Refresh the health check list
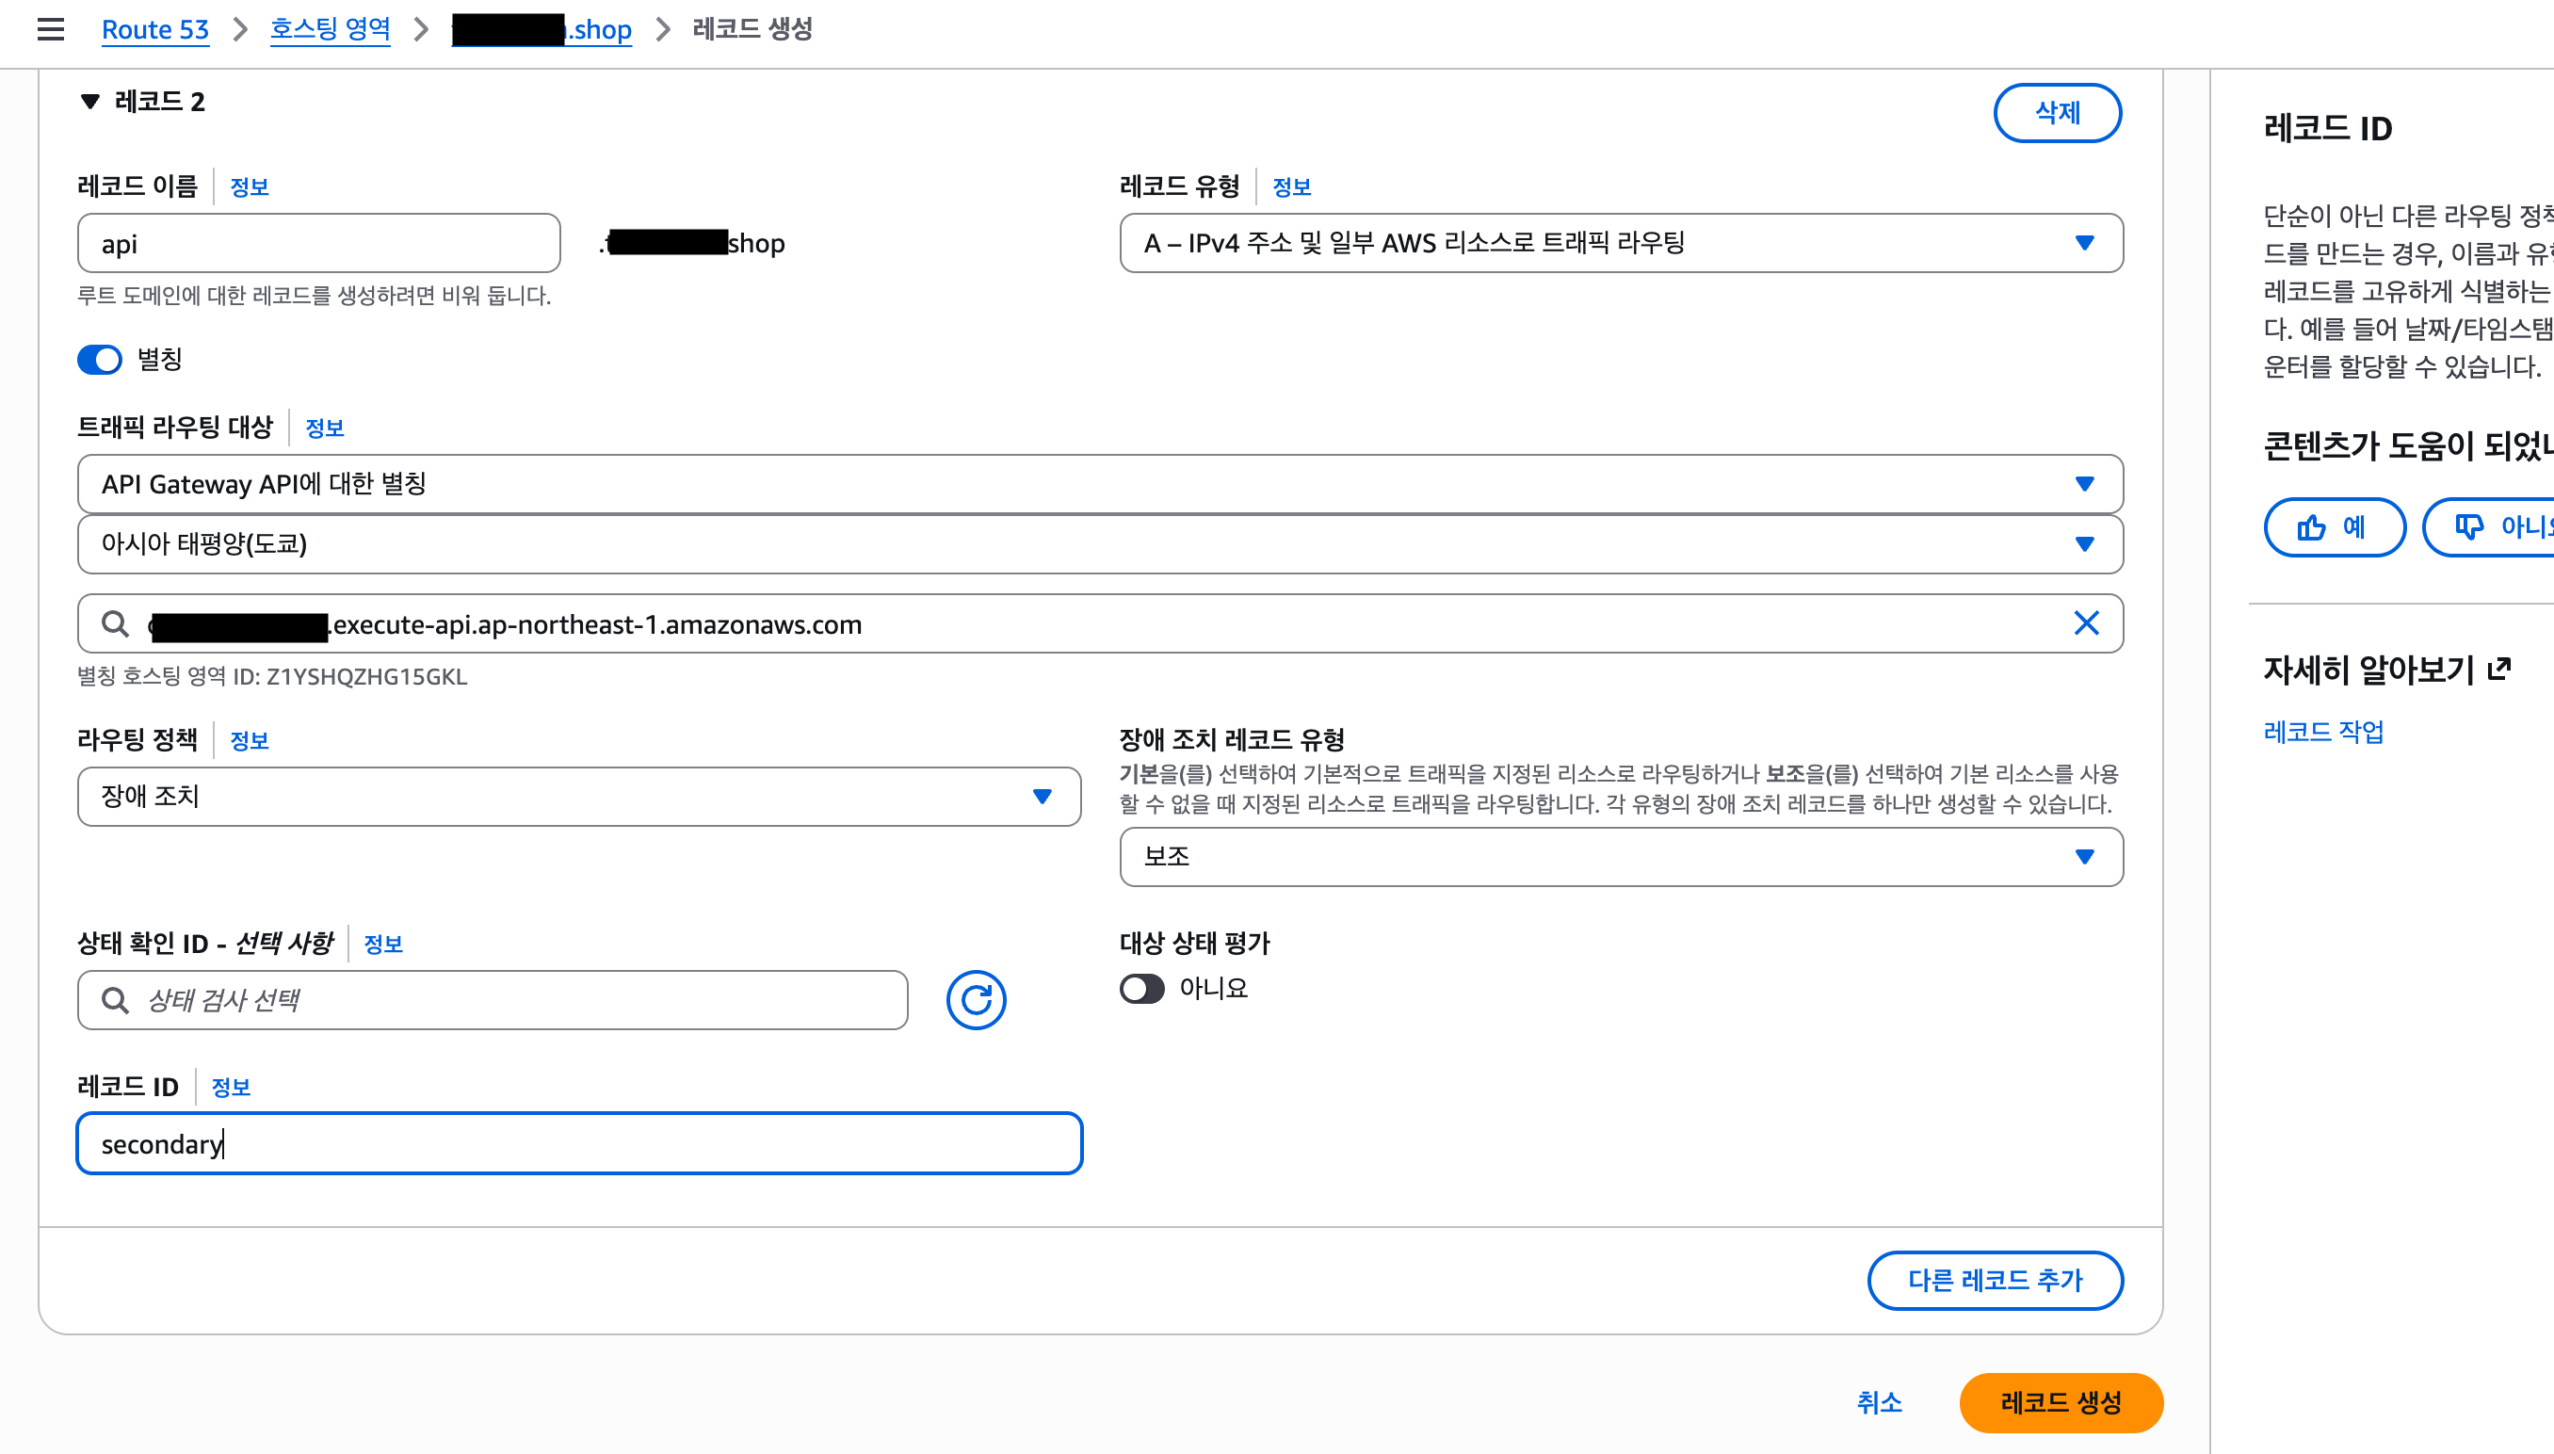 click(977, 998)
